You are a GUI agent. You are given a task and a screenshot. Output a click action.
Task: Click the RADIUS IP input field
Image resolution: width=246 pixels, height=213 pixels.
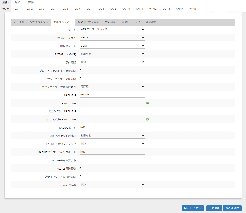(112, 95)
